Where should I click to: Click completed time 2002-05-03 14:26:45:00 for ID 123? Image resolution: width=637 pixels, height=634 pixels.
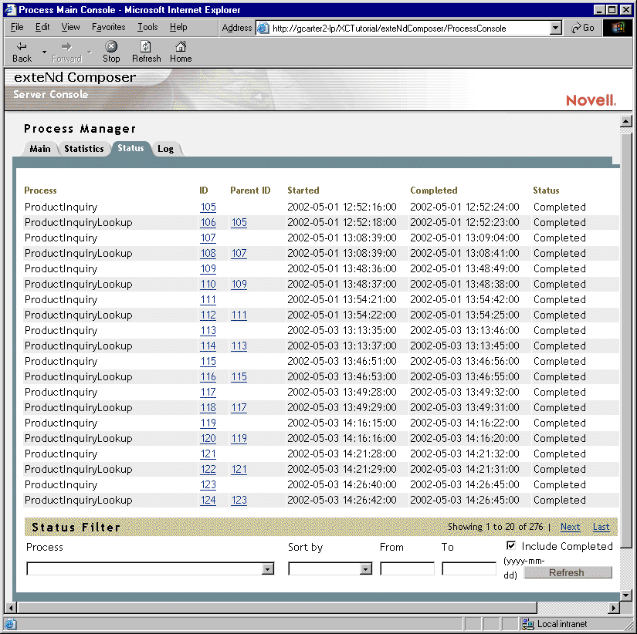464,484
